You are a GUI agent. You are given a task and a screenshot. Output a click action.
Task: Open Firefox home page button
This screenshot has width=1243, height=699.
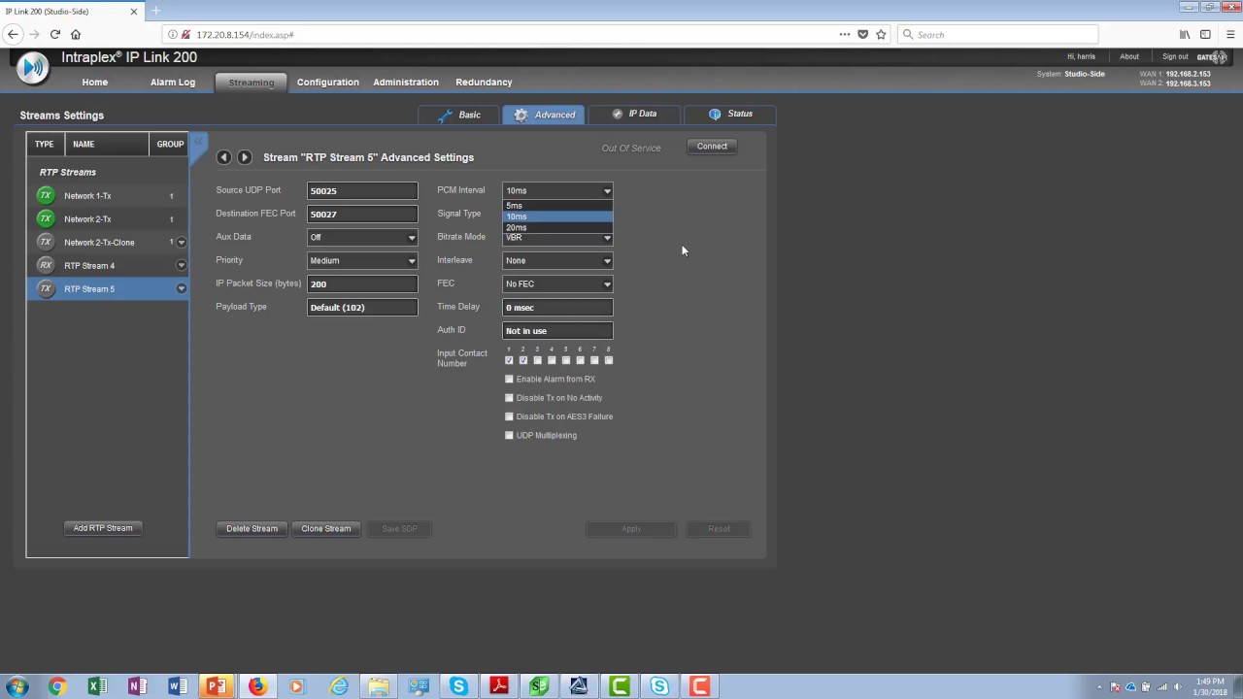pyautogui.click(x=76, y=34)
